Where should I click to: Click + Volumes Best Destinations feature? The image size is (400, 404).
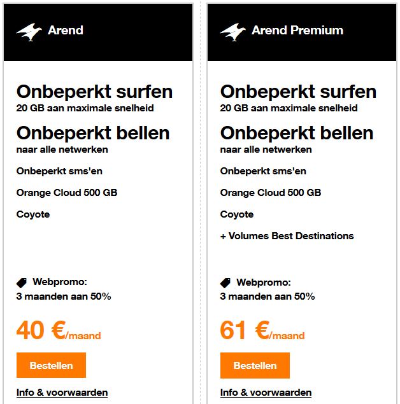pyautogui.click(x=287, y=236)
